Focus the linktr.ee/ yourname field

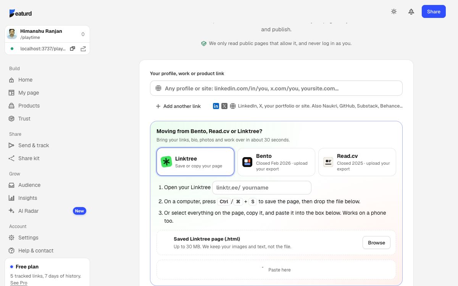click(x=262, y=188)
